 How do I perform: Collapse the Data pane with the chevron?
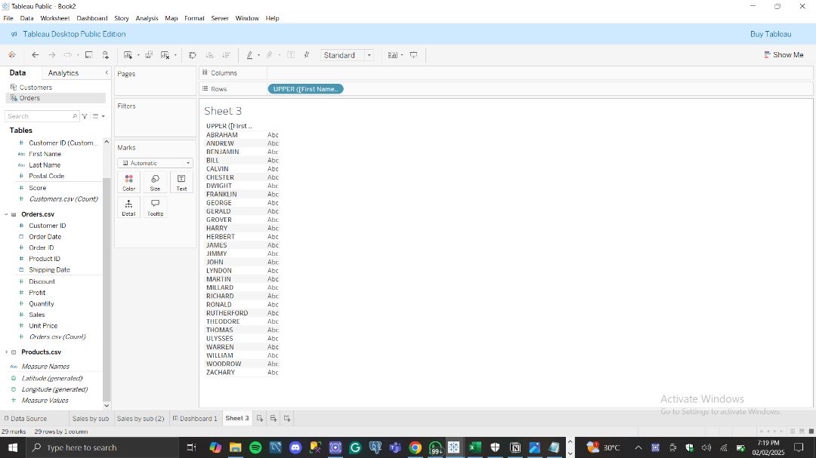[x=107, y=72]
